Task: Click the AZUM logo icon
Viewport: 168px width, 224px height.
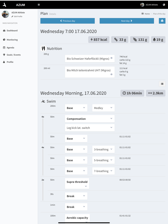Action: pyautogui.click(x=4, y=5)
